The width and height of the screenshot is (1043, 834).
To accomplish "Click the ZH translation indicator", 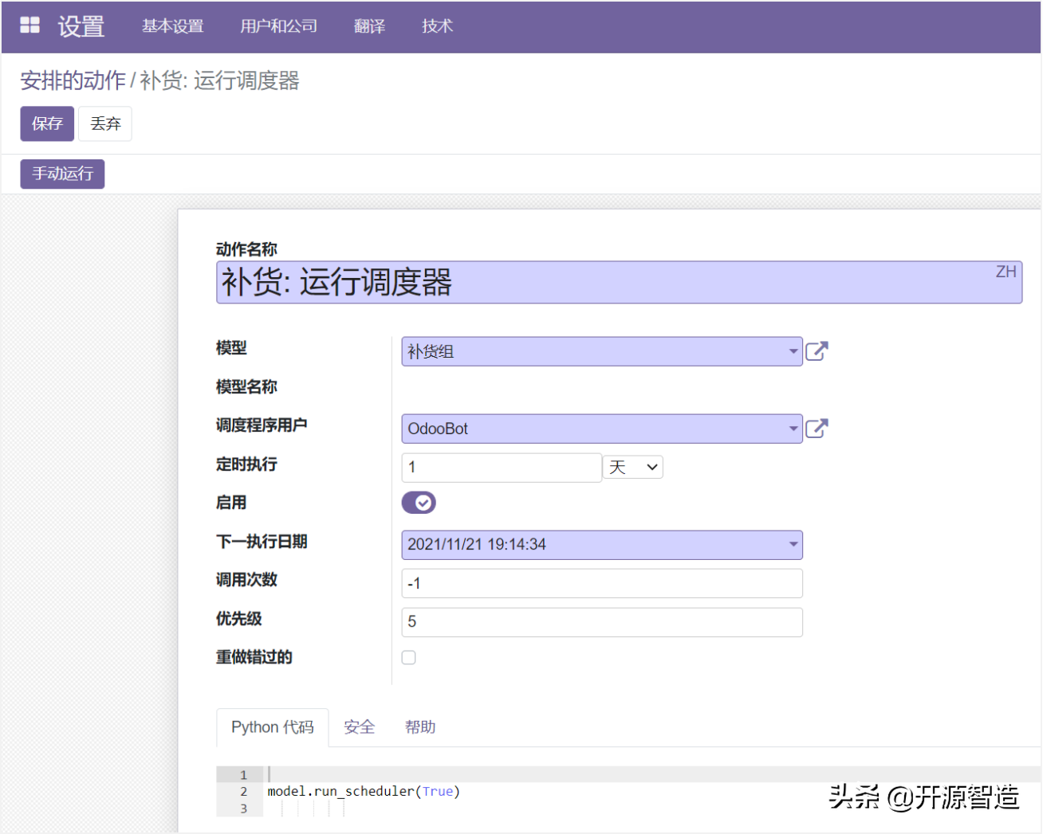I will click(x=1006, y=272).
